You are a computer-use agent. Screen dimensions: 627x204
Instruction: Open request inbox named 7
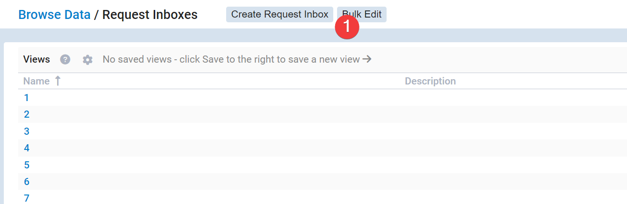27,198
